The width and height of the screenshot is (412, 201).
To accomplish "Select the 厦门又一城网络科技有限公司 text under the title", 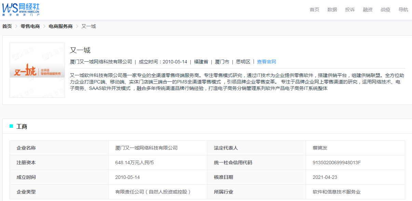I will pyautogui.click(x=101, y=62).
